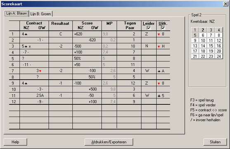Pick spel 19 in the grid
The height and width of the screenshot is (149, 230).
click(211, 51)
